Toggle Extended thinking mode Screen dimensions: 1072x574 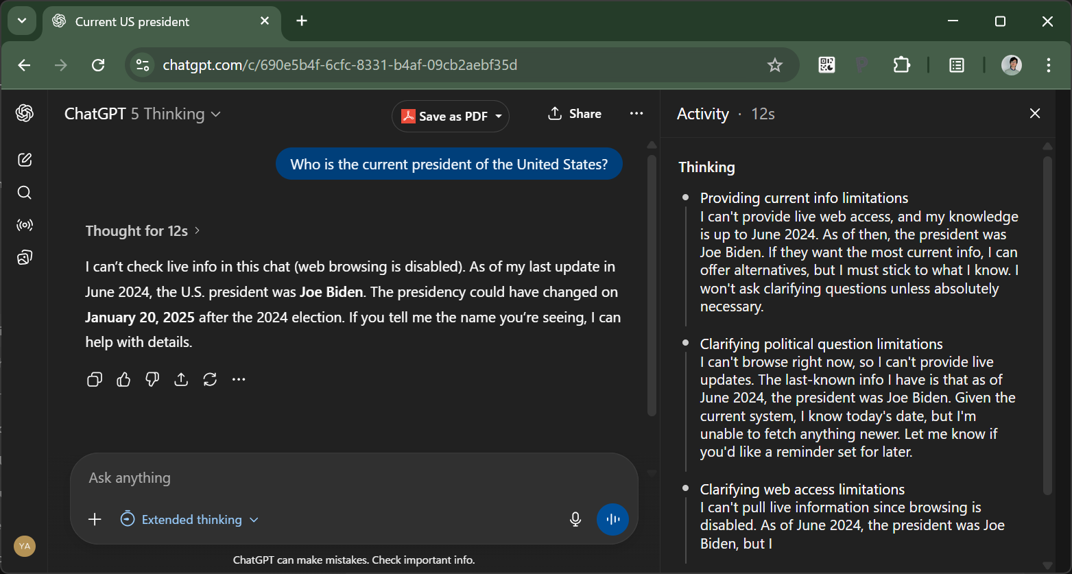pos(189,519)
